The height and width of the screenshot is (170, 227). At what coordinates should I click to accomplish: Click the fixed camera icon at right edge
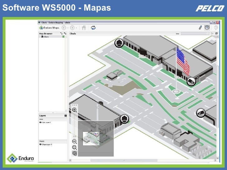point(201,113)
